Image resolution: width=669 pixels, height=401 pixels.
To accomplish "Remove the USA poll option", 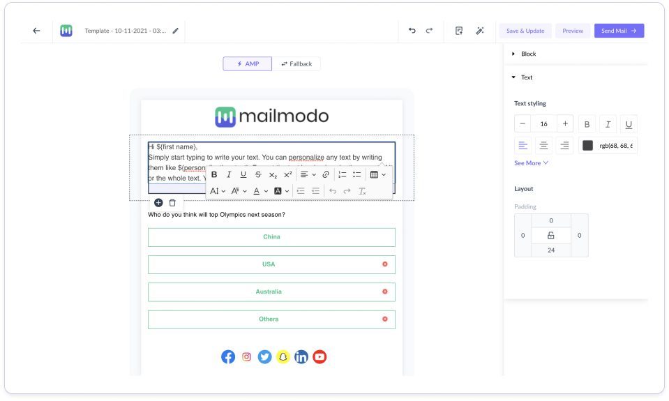I will (x=385, y=264).
